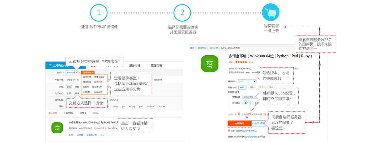Click the 多语言环境 tag link
Viewport: 371px width, 142px height.
(92, 135)
